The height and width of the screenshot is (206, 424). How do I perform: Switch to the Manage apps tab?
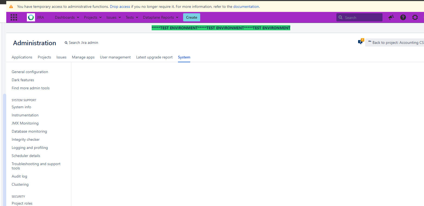pyautogui.click(x=83, y=57)
